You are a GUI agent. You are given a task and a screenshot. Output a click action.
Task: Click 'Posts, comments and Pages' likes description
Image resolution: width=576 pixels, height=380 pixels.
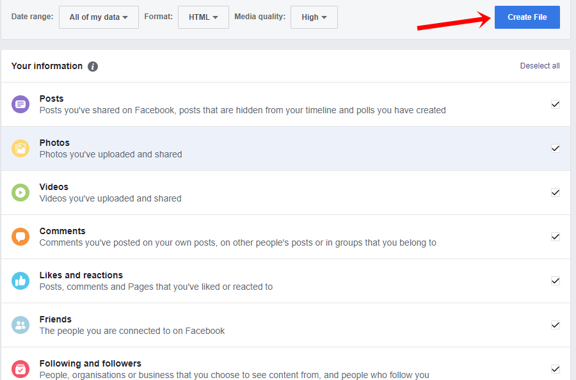tap(156, 287)
